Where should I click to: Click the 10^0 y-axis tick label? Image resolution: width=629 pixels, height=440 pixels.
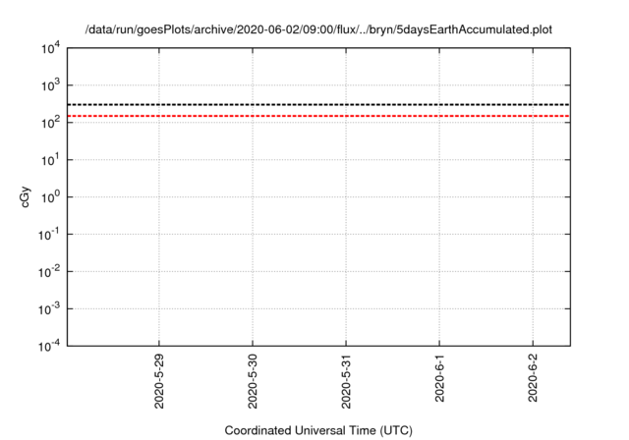click(x=51, y=197)
